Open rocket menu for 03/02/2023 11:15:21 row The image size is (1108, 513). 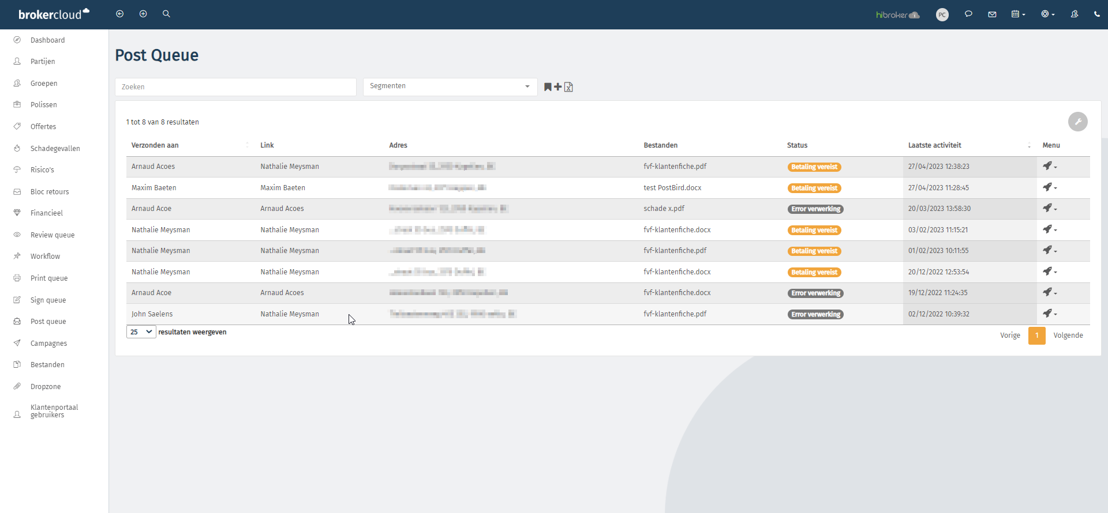[1050, 229]
